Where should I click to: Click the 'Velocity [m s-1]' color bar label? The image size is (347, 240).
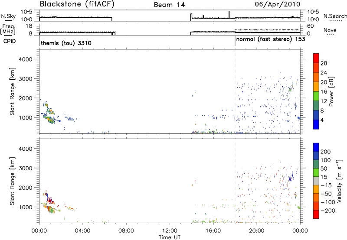(339, 181)
